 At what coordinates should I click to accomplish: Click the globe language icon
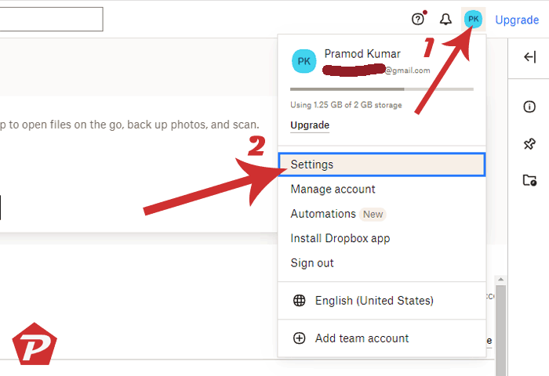(299, 301)
